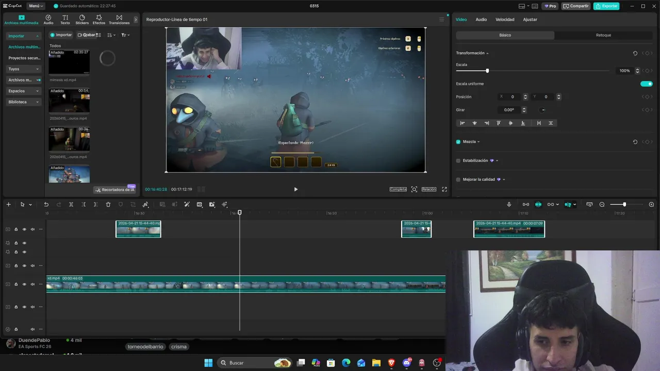The height and width of the screenshot is (371, 660).
Task: Open the Audio properties tab next to Video
Action: [x=481, y=20]
